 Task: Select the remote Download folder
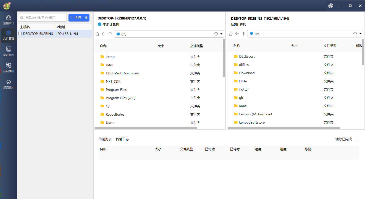pyautogui.click(x=247, y=73)
